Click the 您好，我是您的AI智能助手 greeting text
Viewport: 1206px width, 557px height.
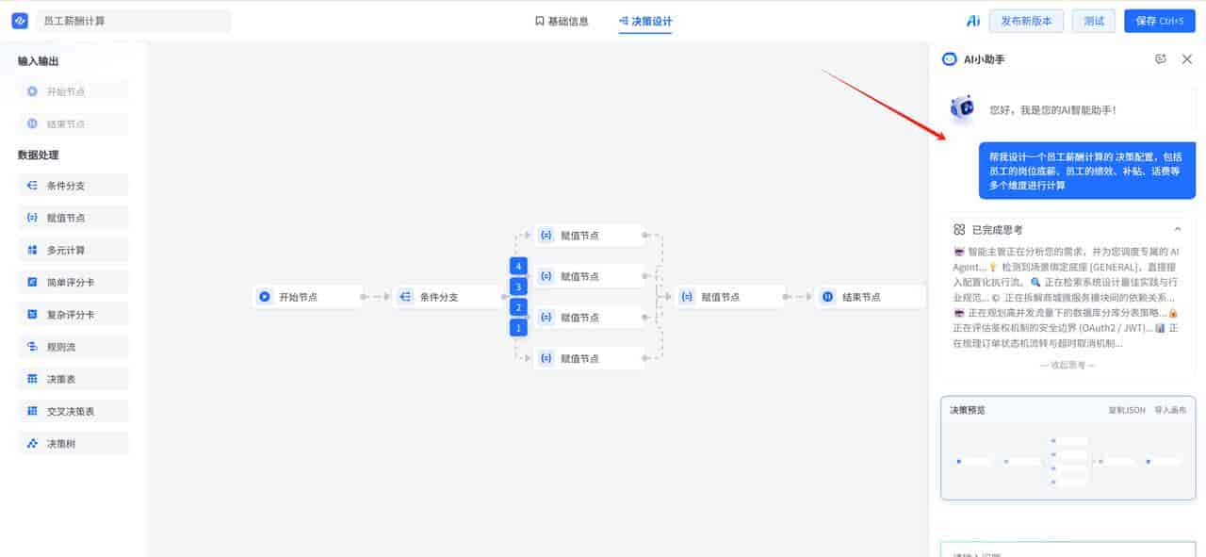1052,110
